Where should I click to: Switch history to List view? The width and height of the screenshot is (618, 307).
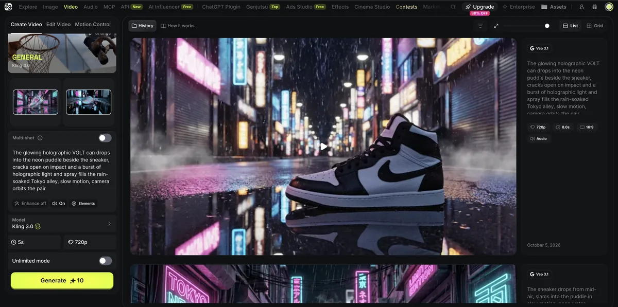[571, 26]
